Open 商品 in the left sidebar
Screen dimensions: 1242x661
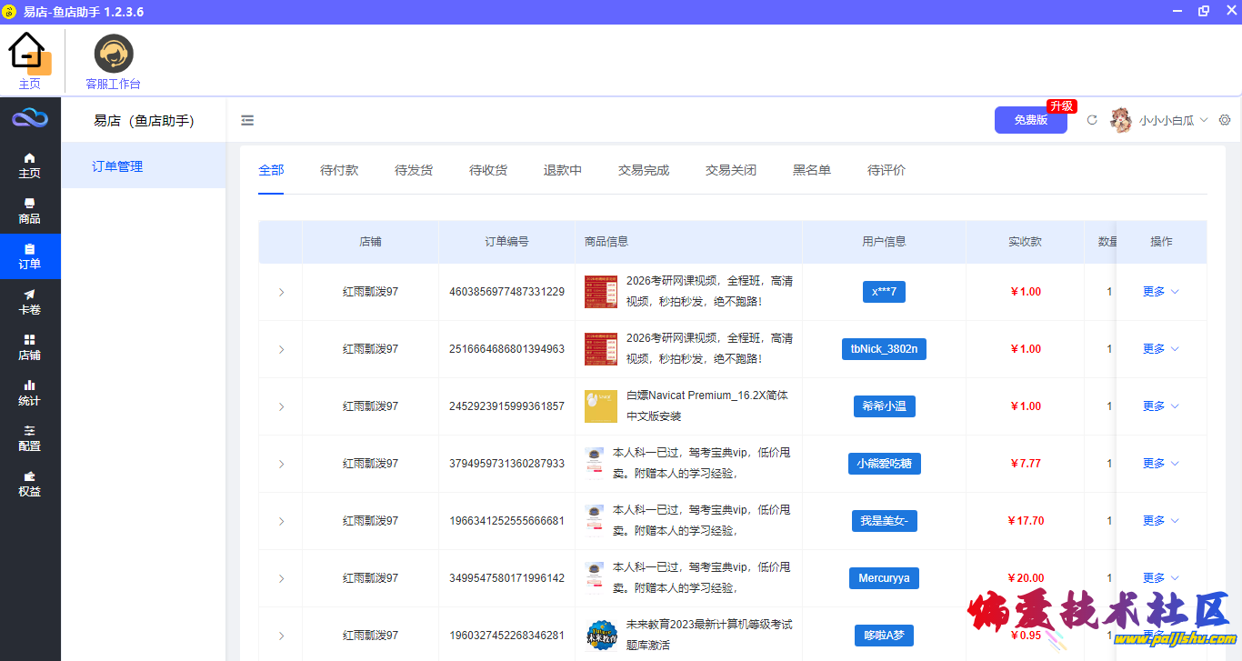click(30, 211)
